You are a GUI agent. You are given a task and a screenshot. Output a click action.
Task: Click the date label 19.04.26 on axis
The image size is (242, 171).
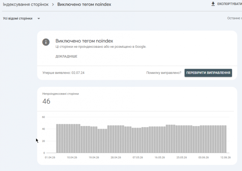tap(94, 157)
